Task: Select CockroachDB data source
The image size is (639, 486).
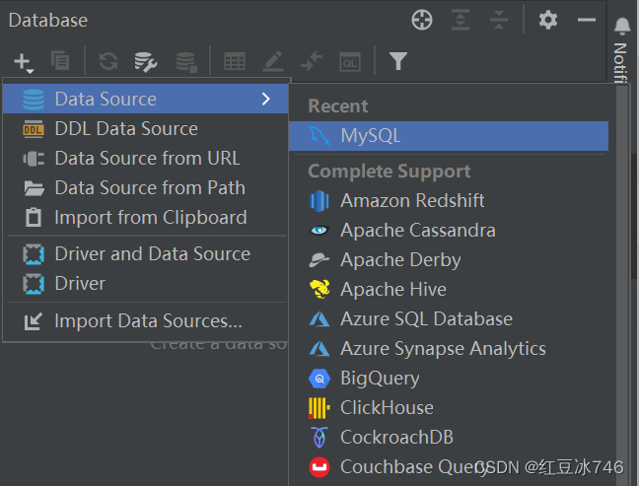Action: click(x=449, y=438)
